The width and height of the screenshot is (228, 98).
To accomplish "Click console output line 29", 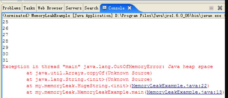I will [x=5, y=48].
